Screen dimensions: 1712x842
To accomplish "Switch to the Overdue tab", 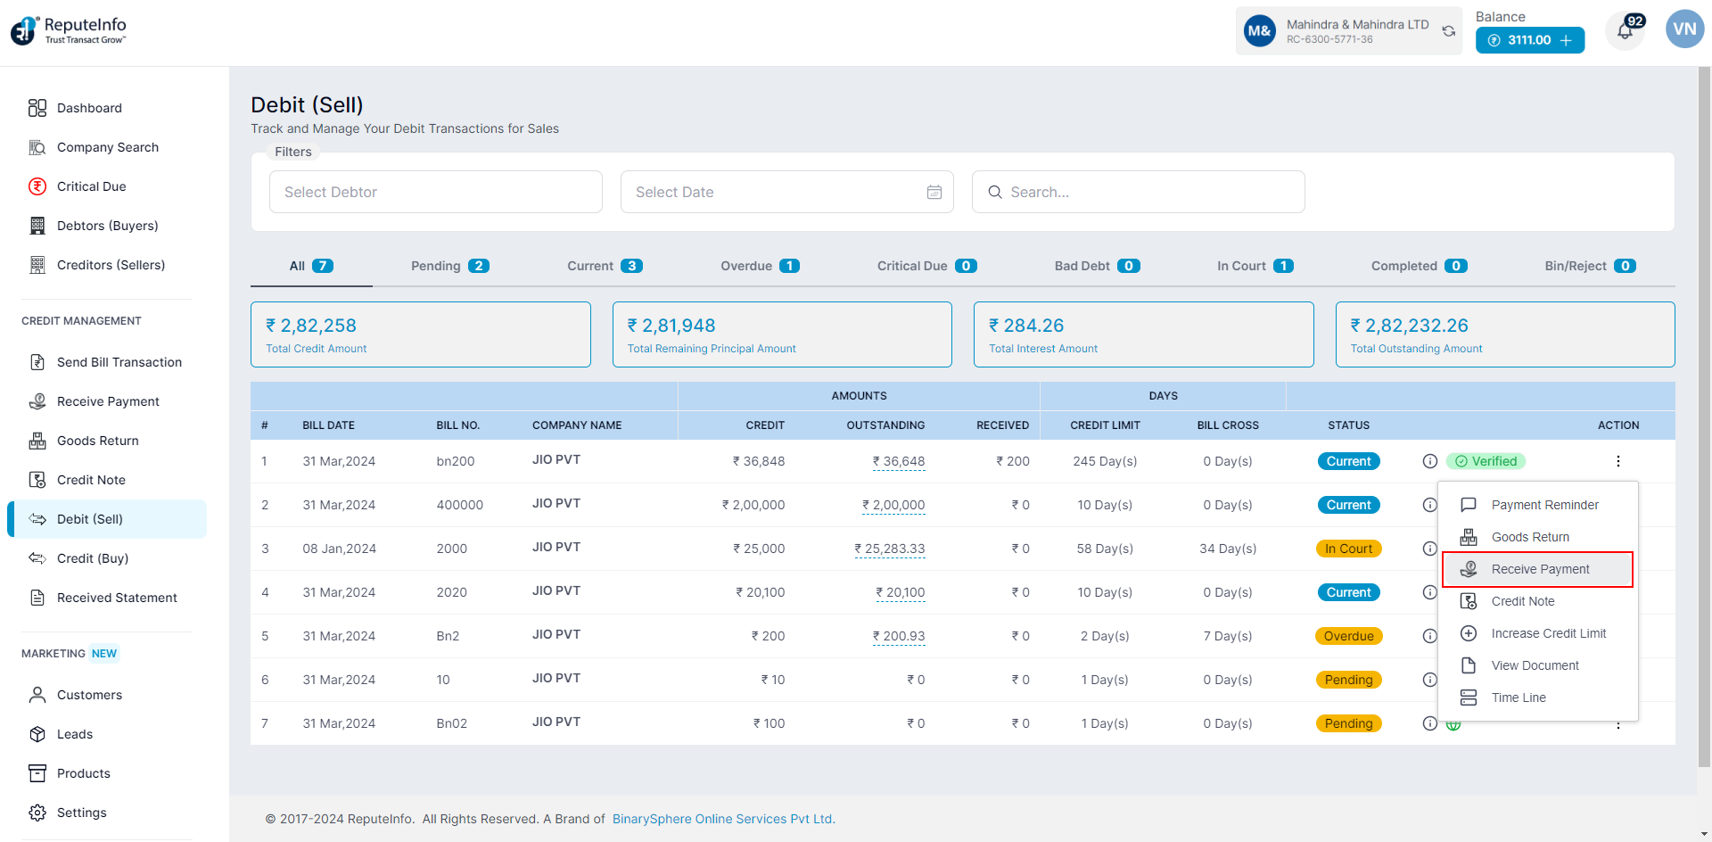I will (x=760, y=266).
